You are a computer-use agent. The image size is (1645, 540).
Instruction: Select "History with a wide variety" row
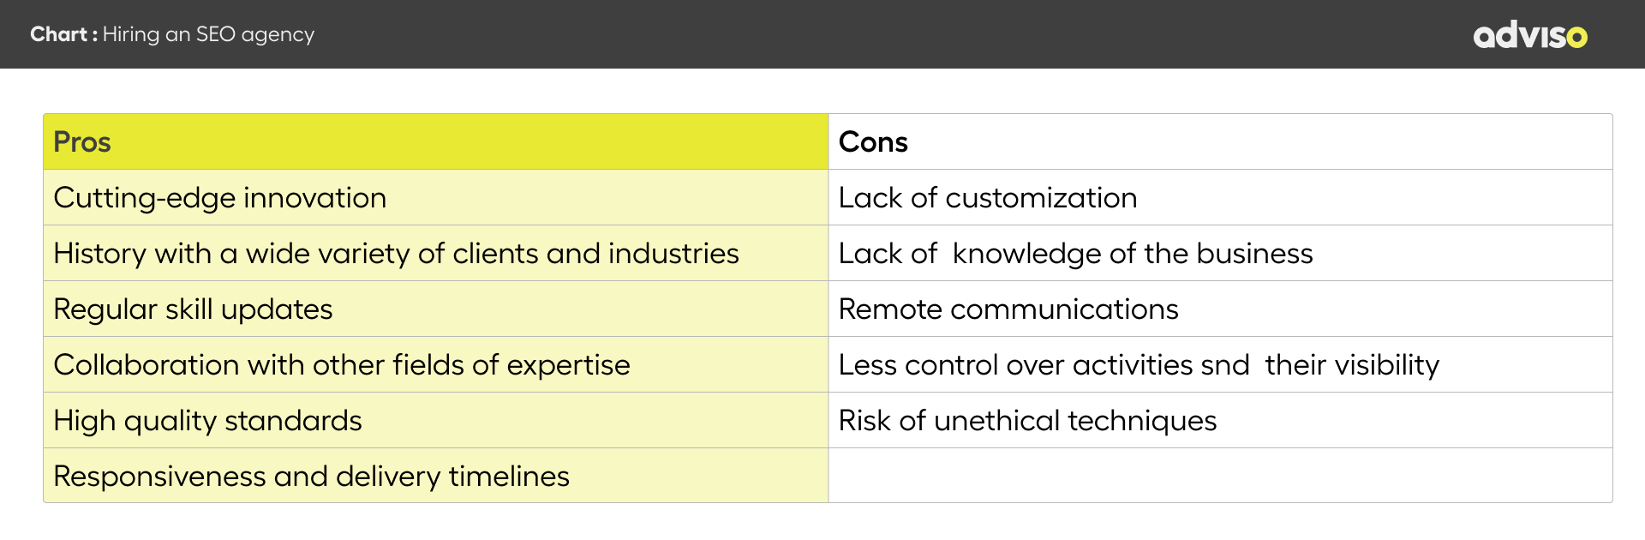click(x=396, y=254)
